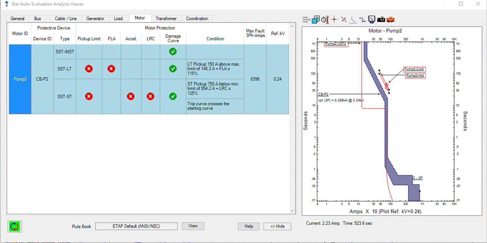The image size is (487, 243).
Task: Select the time difference measurement tool
Action: [x=326, y=19]
